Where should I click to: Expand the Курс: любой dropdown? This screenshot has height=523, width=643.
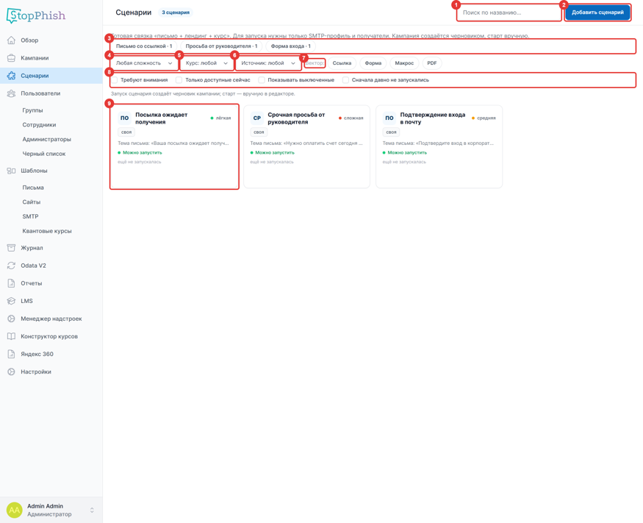[206, 63]
